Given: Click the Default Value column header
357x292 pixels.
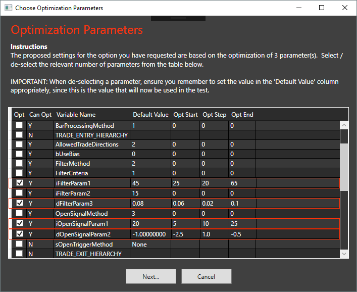Looking at the screenshot, I should point(150,115).
